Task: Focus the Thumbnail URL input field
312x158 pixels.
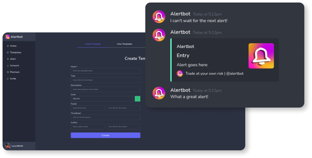Action: pos(105,117)
